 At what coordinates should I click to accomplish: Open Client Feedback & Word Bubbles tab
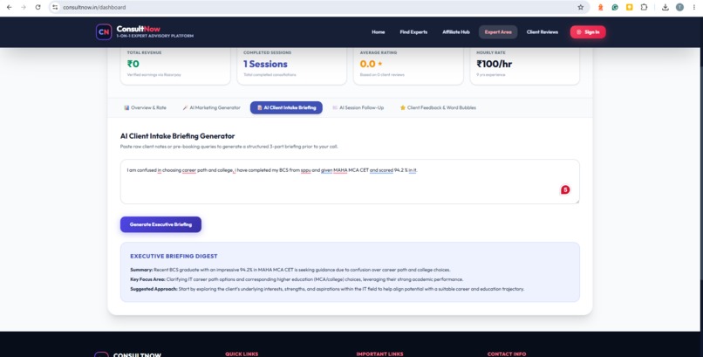click(438, 107)
